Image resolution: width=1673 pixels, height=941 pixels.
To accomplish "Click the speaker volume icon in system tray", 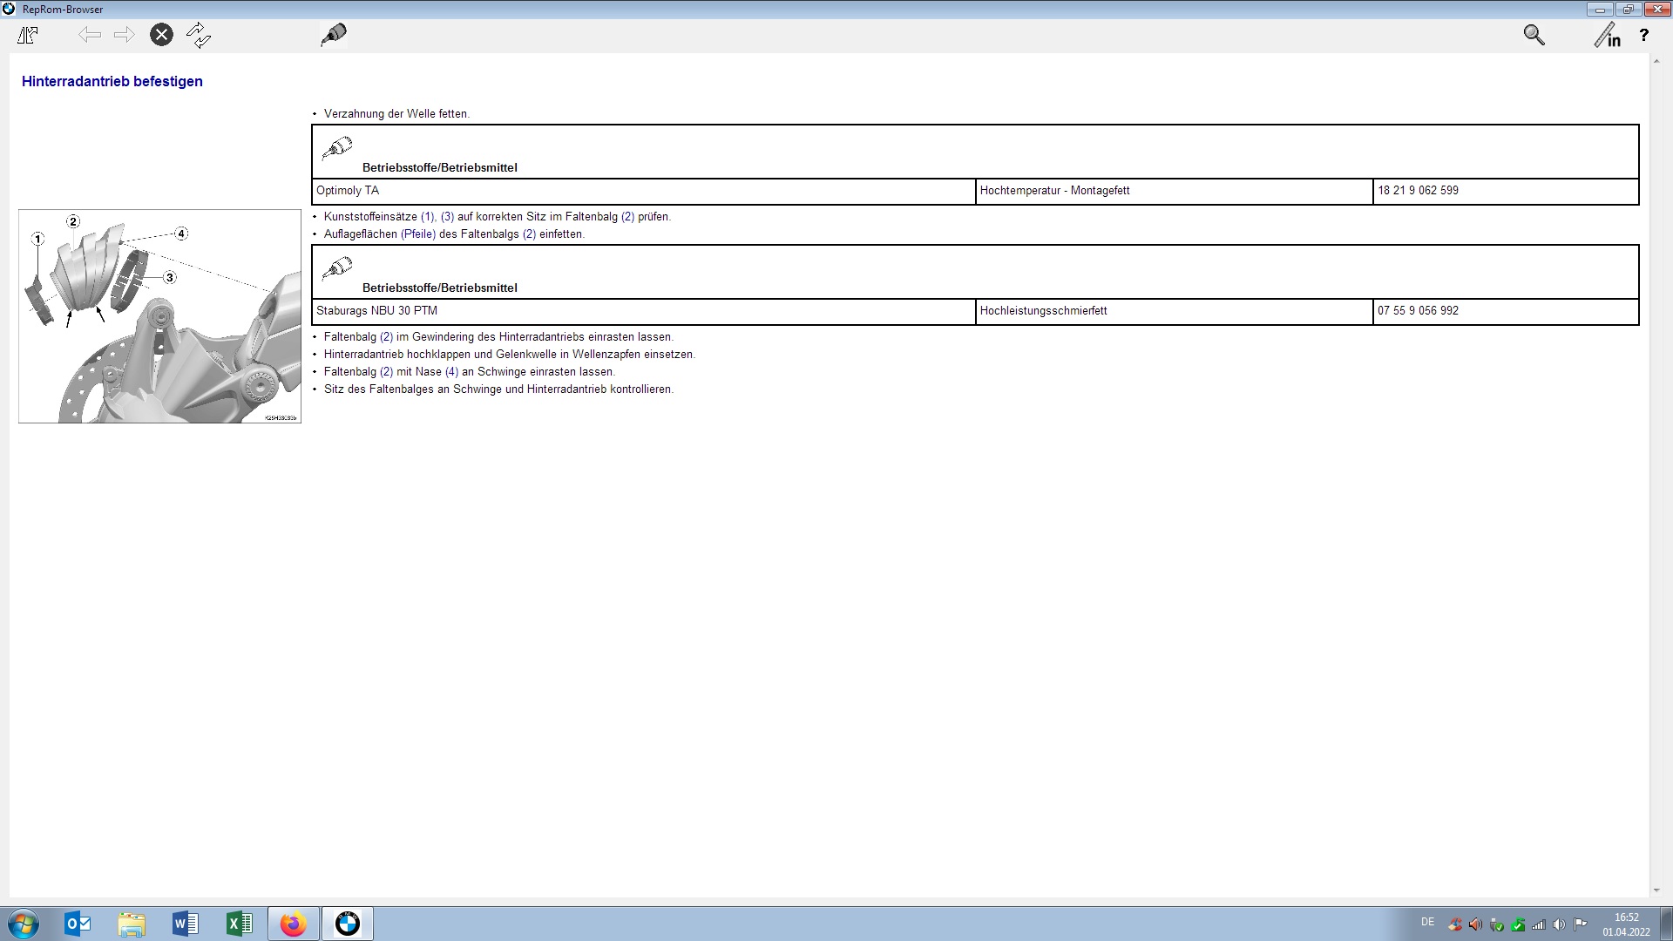I will [x=1559, y=924].
